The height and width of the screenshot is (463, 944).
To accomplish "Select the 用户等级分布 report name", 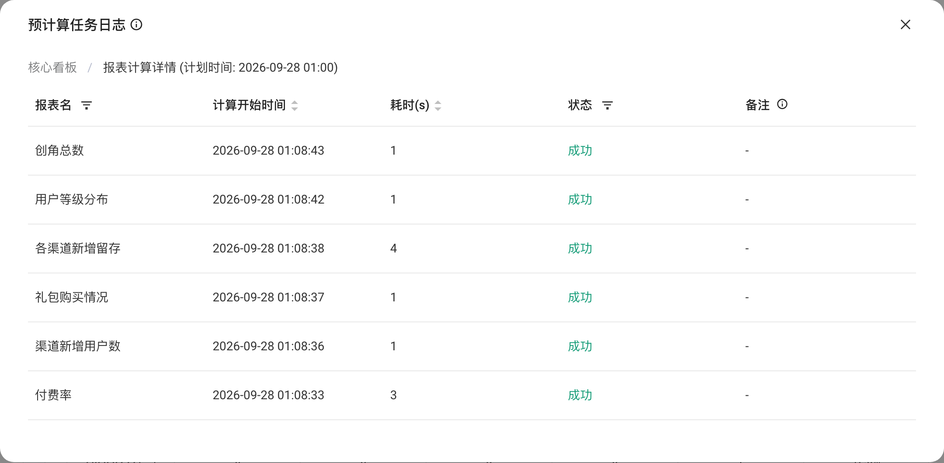I will (x=72, y=200).
